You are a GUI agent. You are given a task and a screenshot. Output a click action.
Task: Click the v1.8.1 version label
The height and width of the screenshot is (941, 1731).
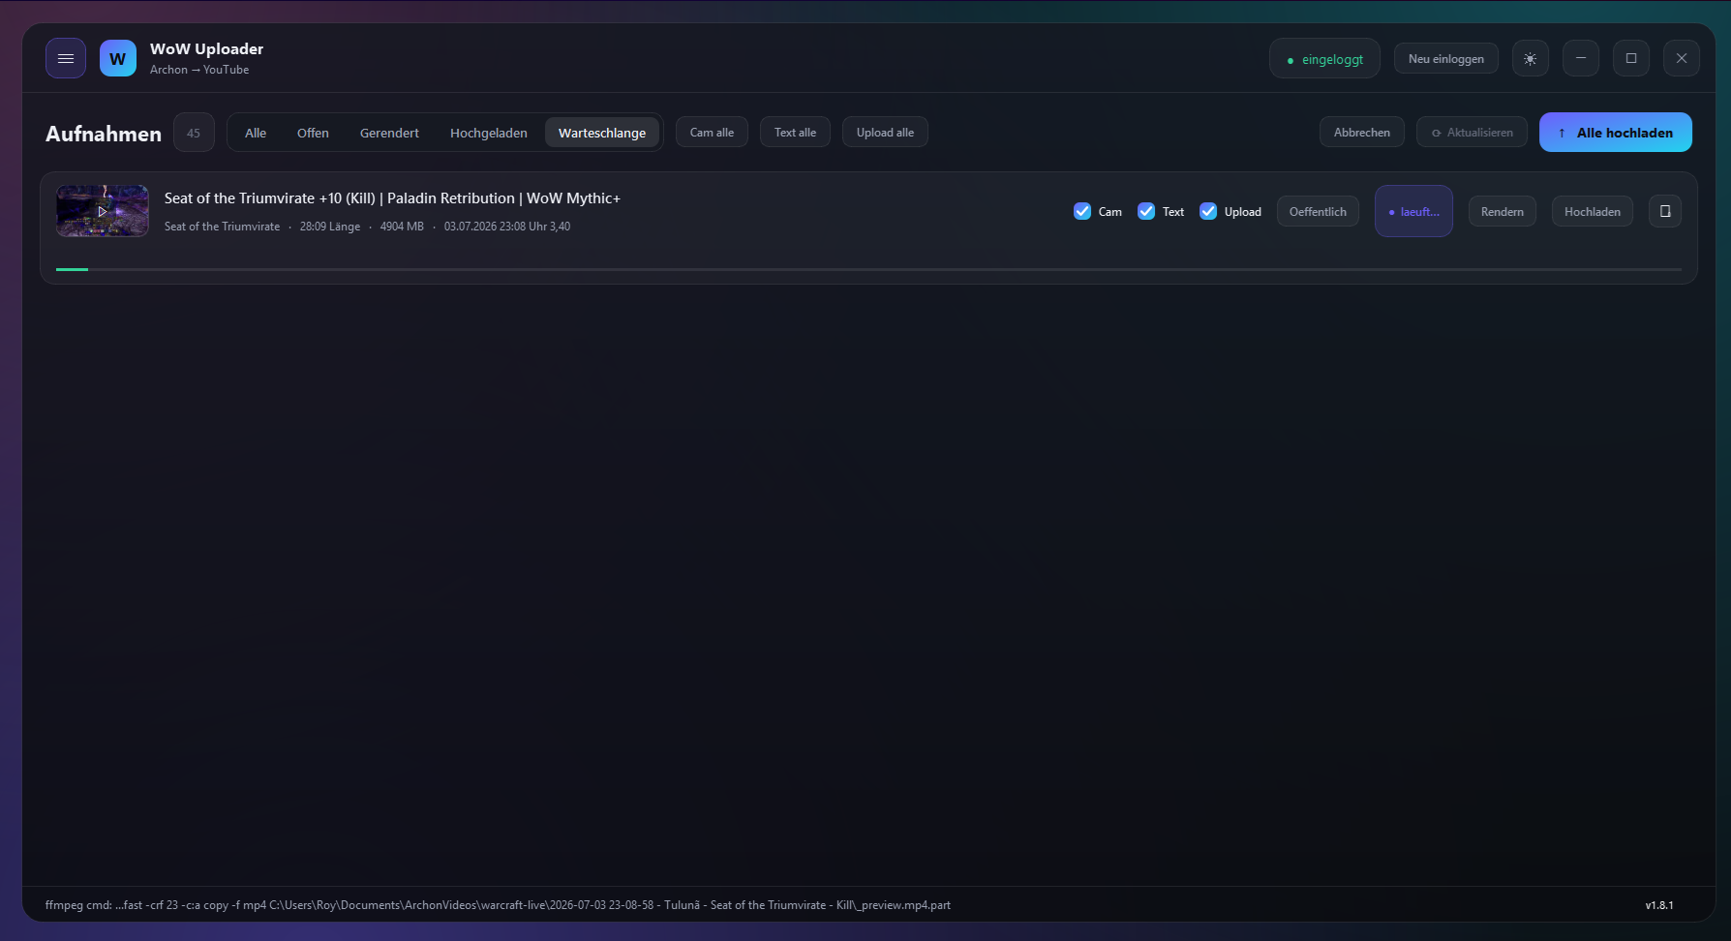tap(1659, 905)
